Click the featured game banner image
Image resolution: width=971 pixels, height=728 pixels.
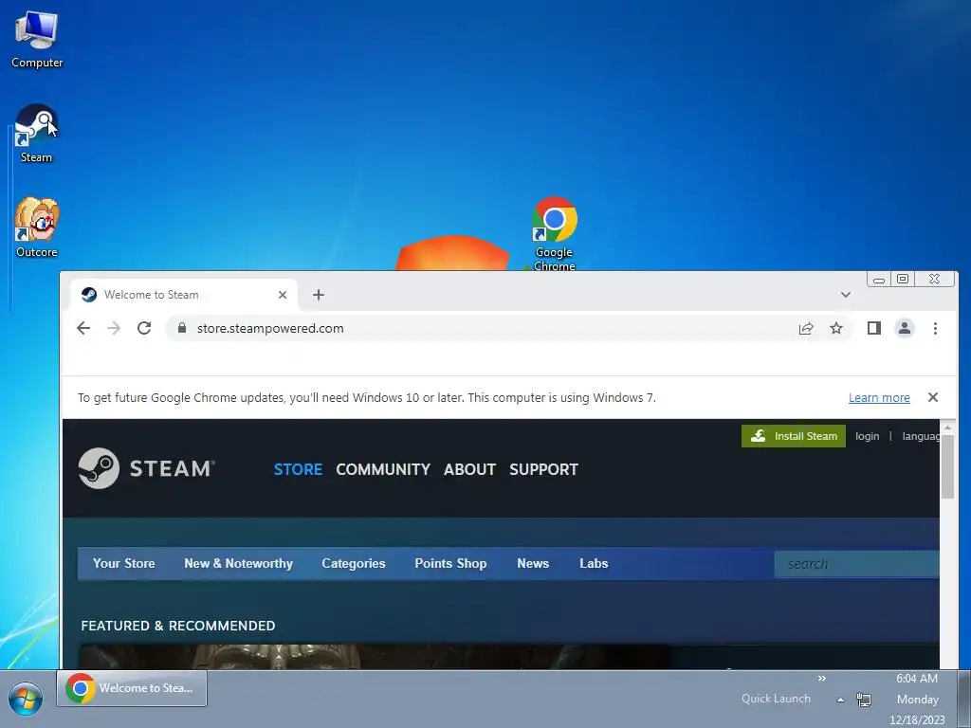(x=374, y=657)
